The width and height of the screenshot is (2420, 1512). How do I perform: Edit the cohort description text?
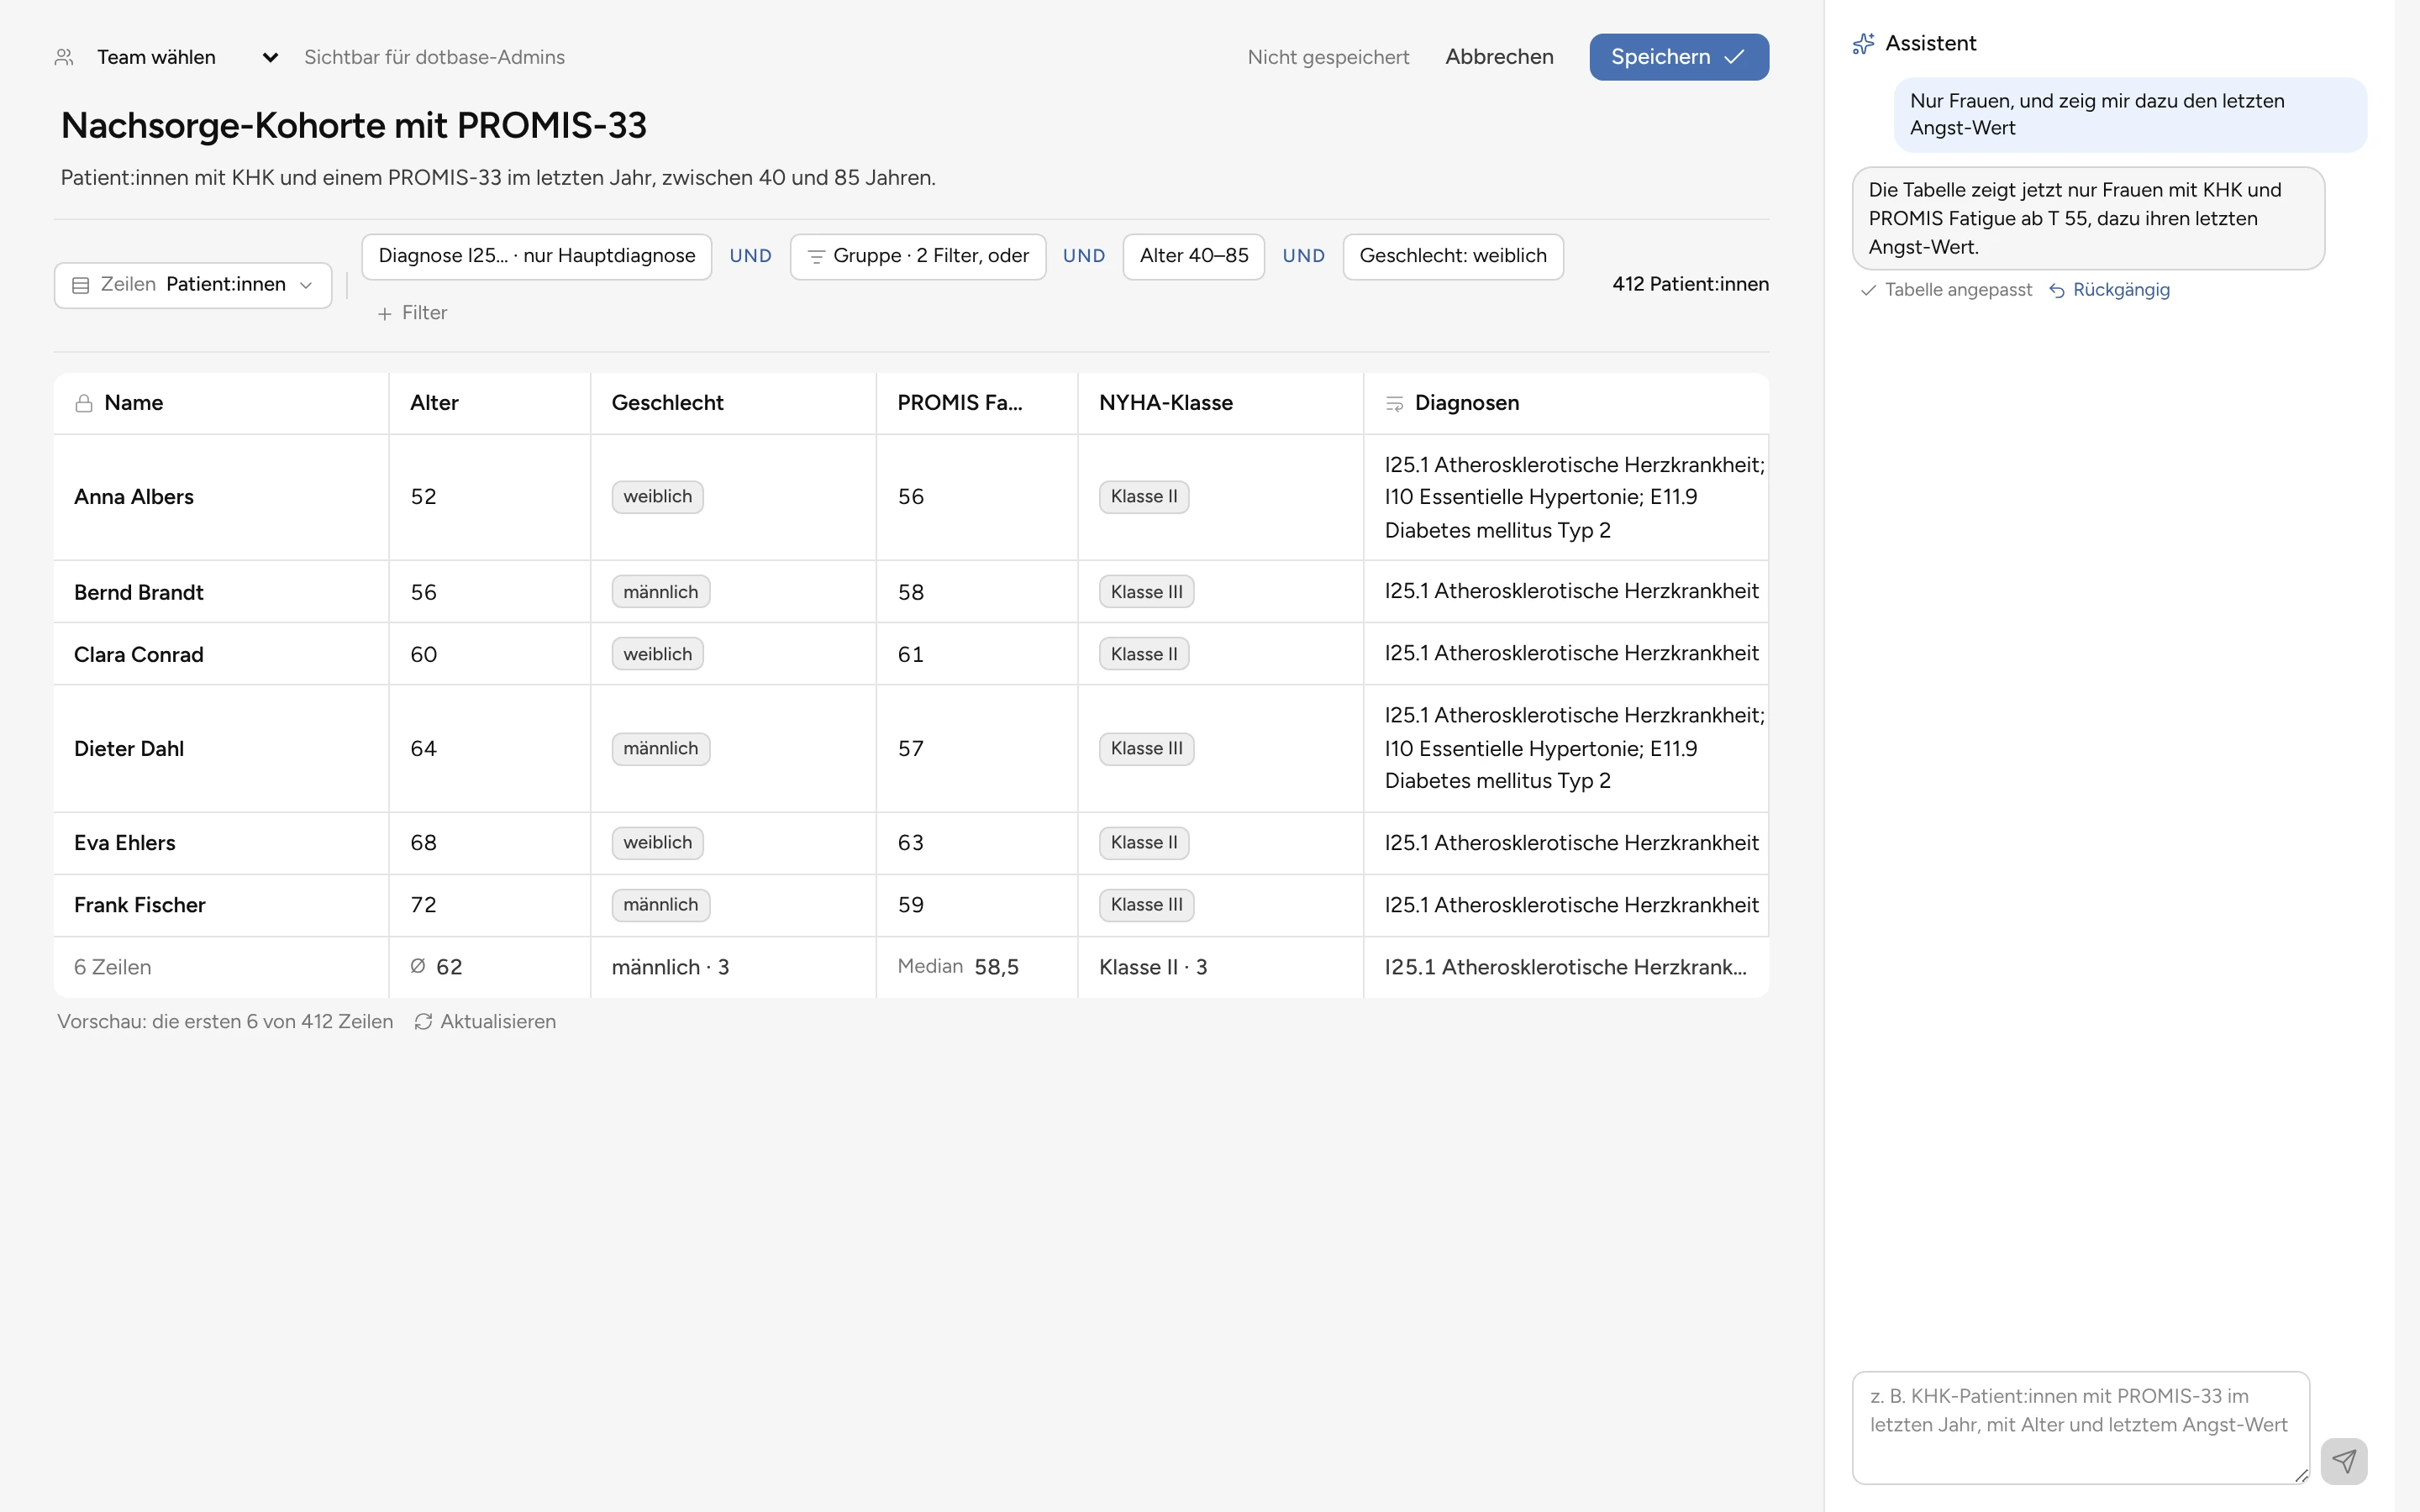(498, 178)
